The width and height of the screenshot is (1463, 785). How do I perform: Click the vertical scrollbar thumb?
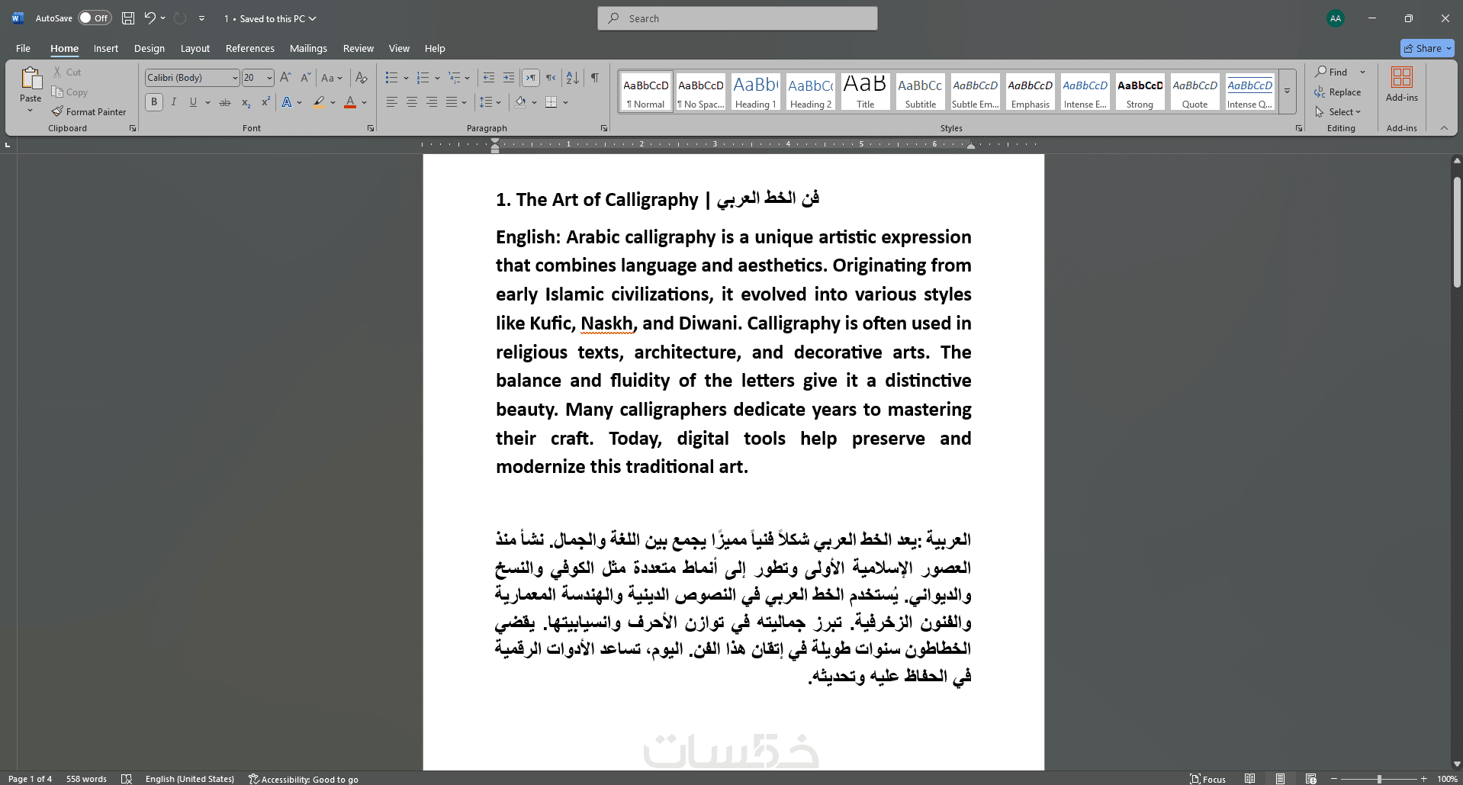(x=1457, y=232)
